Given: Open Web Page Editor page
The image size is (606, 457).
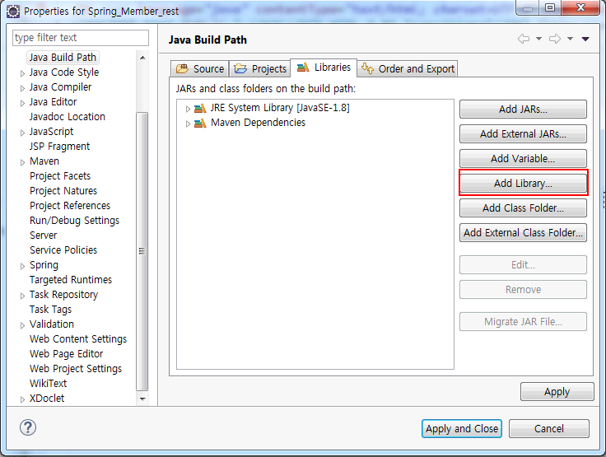Looking at the screenshot, I should coord(67,354).
